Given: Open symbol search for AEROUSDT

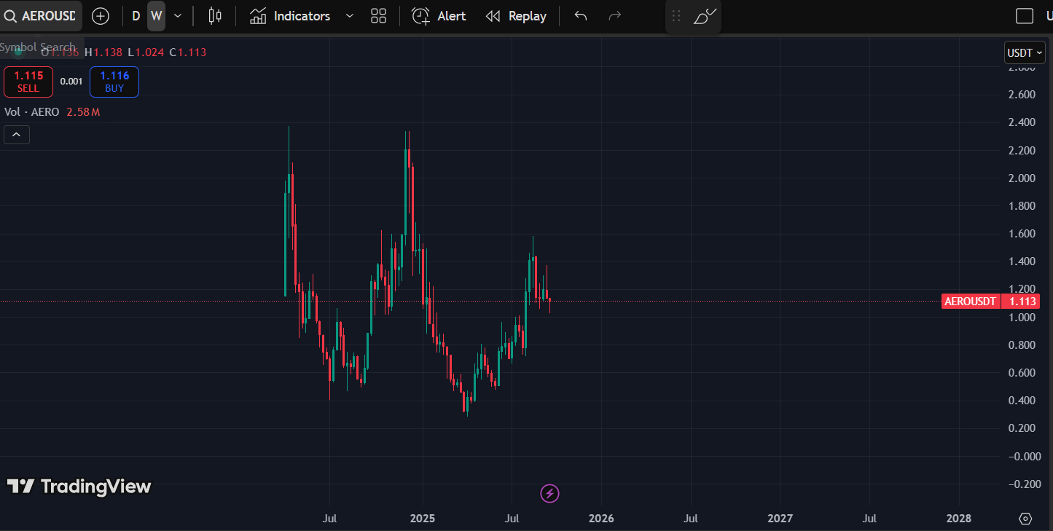Looking at the screenshot, I should point(41,16).
